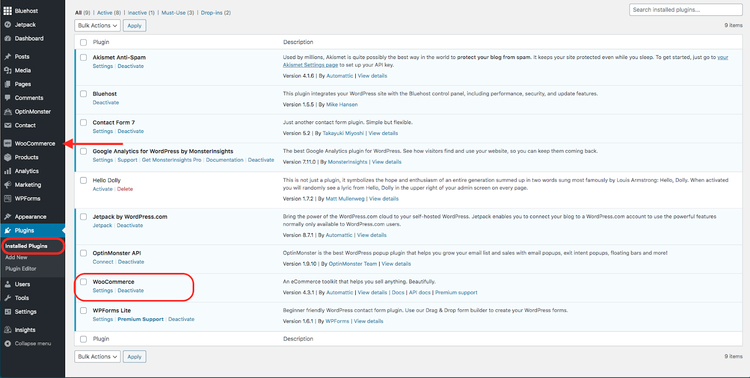Screen dimensions: 750x378
Task: Click the Bluehost grid icon in sidebar
Action: 7,11
